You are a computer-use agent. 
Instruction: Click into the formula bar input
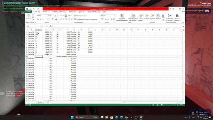[117, 26]
